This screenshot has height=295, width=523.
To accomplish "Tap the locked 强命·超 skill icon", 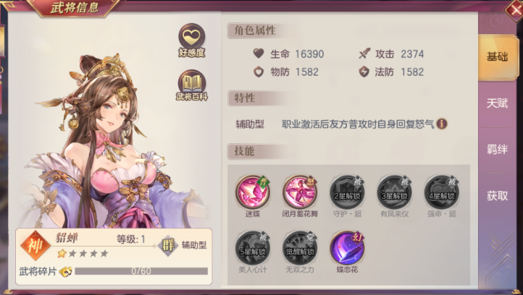I will pyautogui.click(x=442, y=192).
